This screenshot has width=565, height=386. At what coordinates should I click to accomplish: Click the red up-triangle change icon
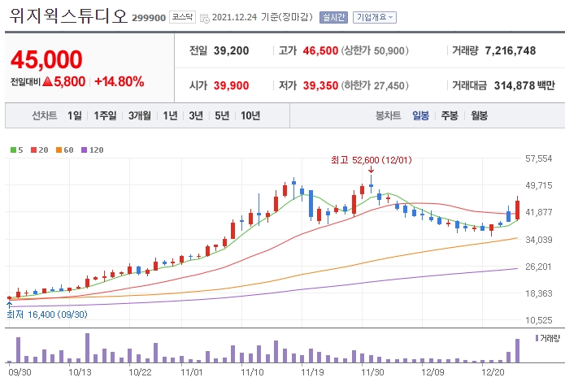click(48, 81)
